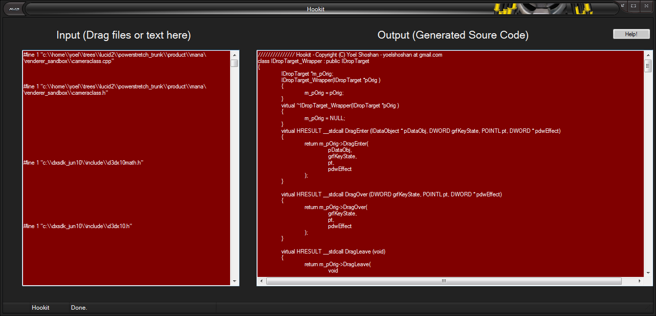Click the "return m_pOrig->DragOver(" line

coord(336,207)
